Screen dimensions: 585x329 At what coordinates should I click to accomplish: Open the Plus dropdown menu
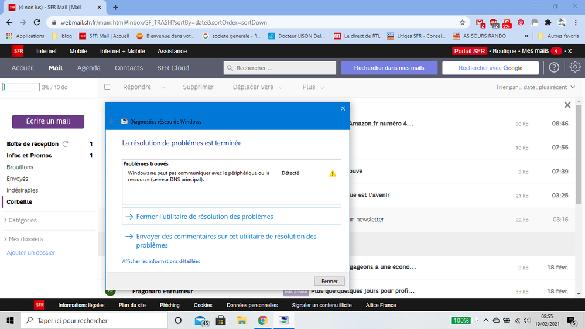pos(314,87)
